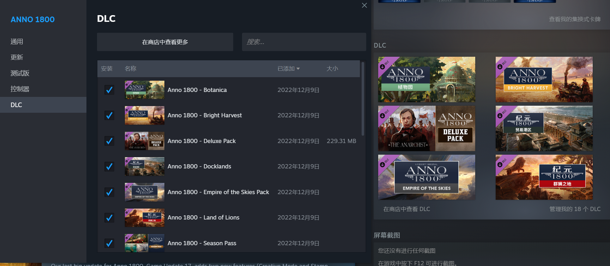Click download icon on Bright Harvest card

[500, 67]
